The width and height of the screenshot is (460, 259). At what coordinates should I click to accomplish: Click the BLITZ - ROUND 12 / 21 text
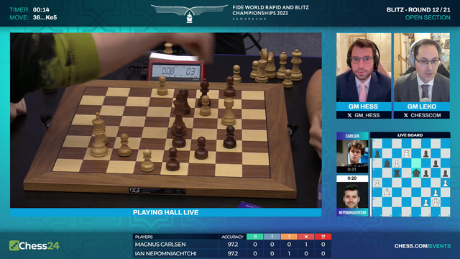[x=418, y=9]
